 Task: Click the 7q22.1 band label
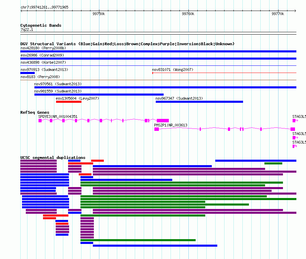click(27, 29)
